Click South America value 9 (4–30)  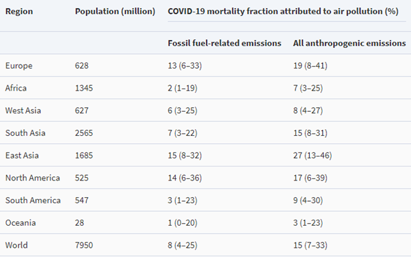point(308,200)
